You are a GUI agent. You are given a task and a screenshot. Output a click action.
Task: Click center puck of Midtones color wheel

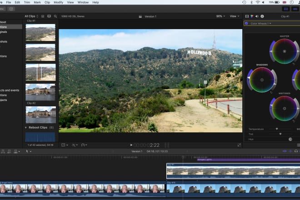coord(285,108)
